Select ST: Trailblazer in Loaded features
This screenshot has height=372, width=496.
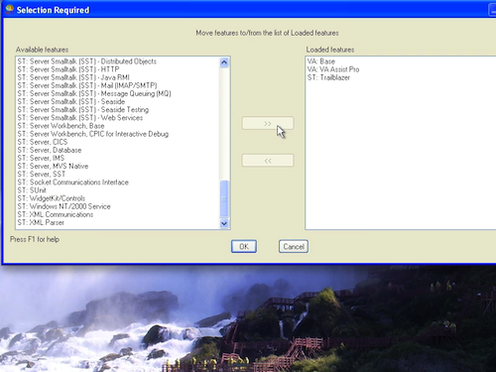(328, 77)
